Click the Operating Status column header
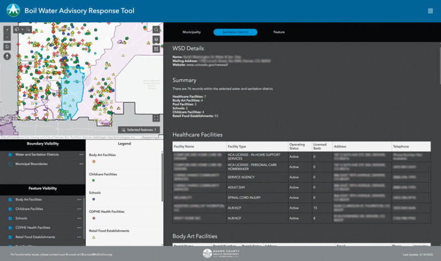 tap(300, 147)
